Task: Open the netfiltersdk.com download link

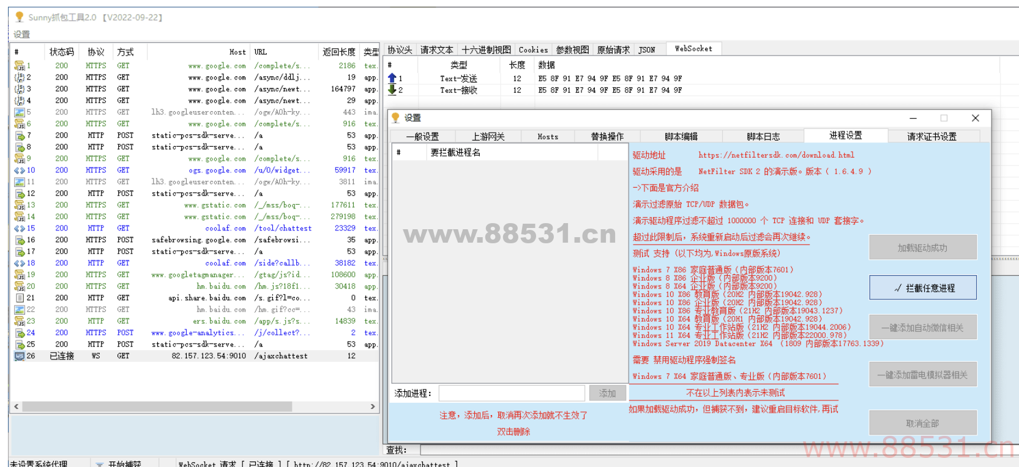Action: click(776, 155)
